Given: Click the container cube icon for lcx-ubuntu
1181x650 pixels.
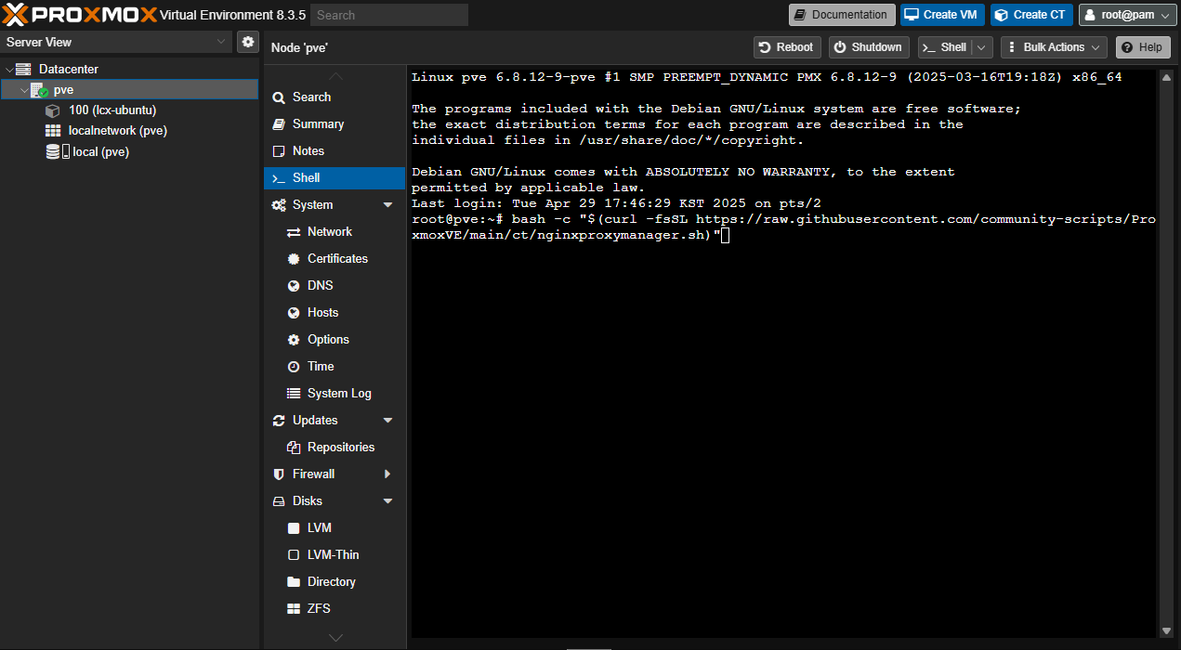Looking at the screenshot, I should 53,110.
